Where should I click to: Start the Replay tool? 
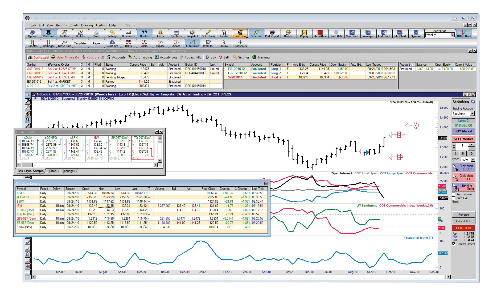[x=304, y=34]
